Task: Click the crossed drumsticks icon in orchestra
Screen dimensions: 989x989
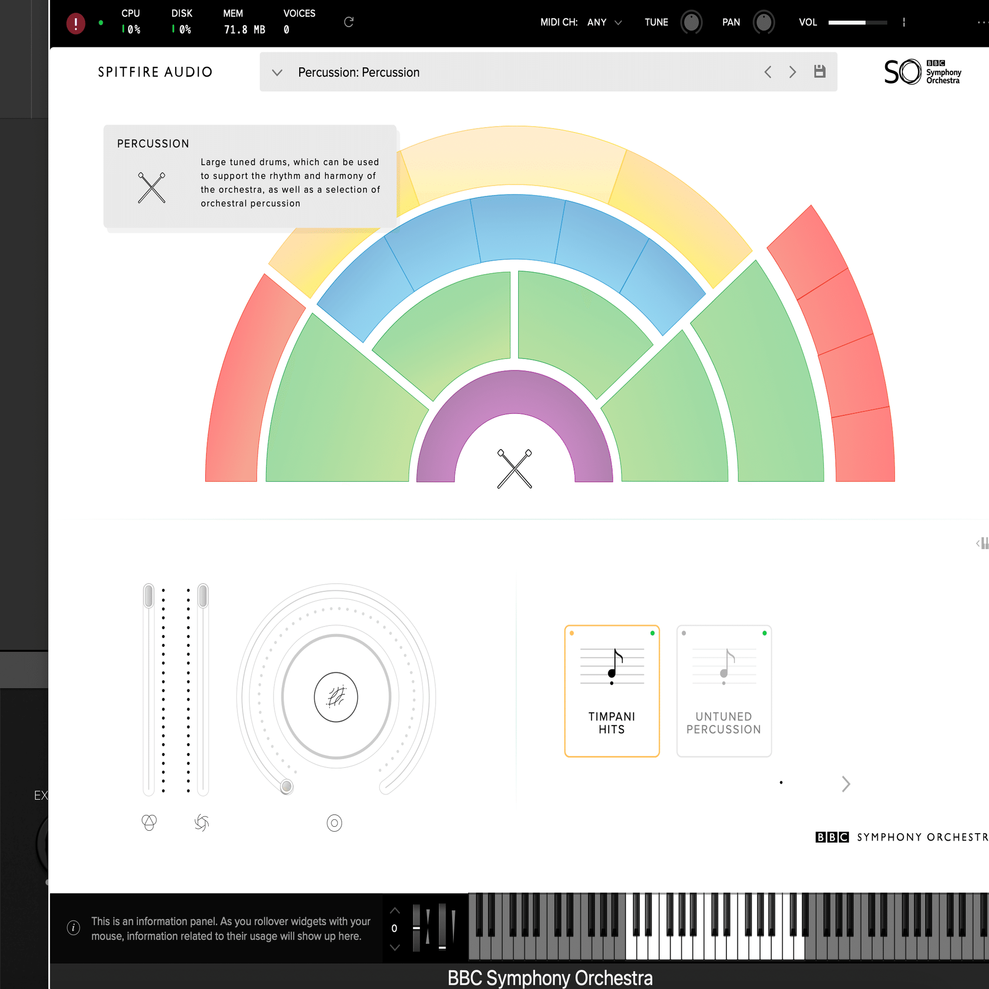Action: click(x=514, y=468)
